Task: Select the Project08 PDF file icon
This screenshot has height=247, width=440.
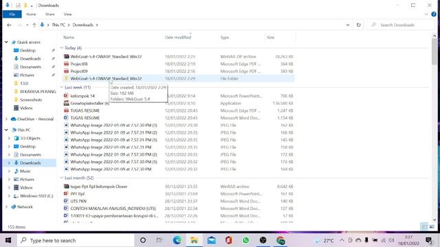Action: click(x=66, y=64)
